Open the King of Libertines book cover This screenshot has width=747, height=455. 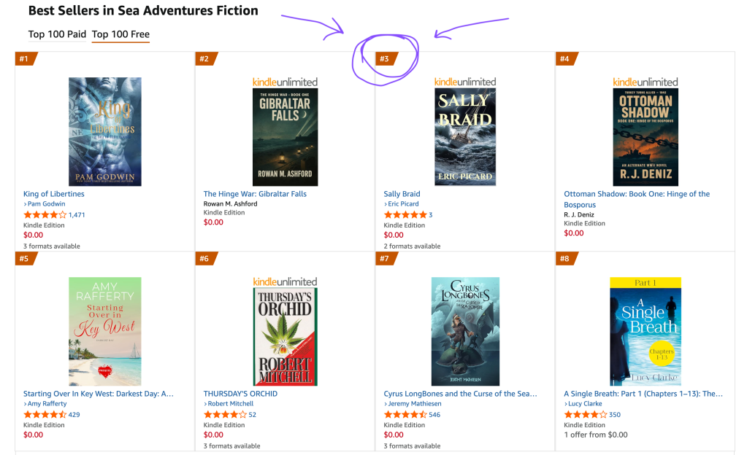[105, 132]
